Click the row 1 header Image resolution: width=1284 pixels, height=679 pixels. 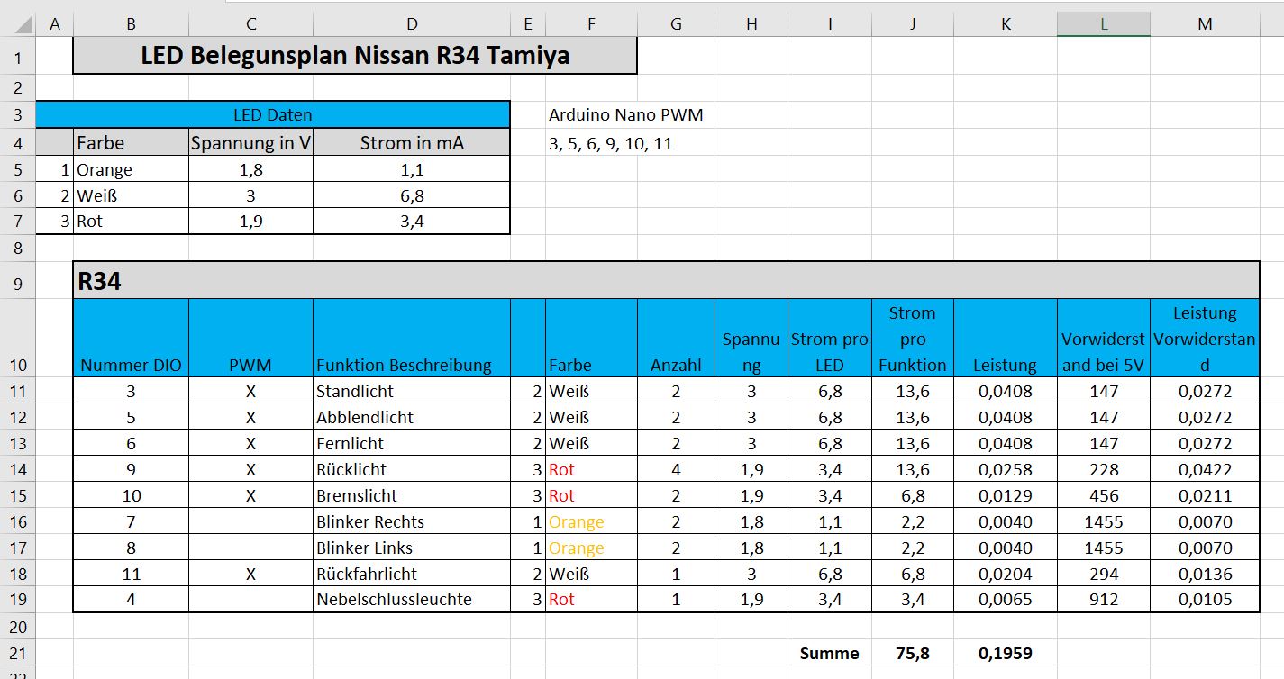pyautogui.click(x=18, y=56)
